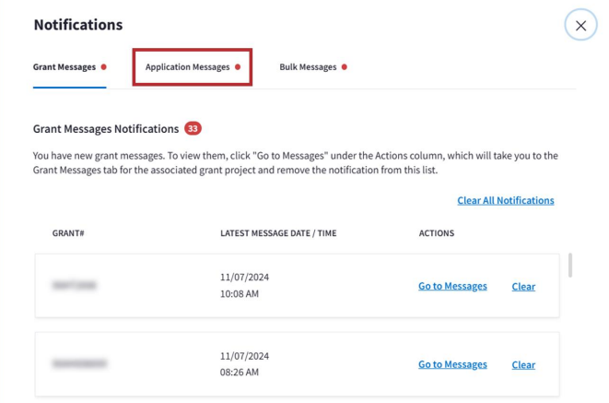Open the Bulk Messages tab
Screen dimensions: 609x403
(308, 67)
